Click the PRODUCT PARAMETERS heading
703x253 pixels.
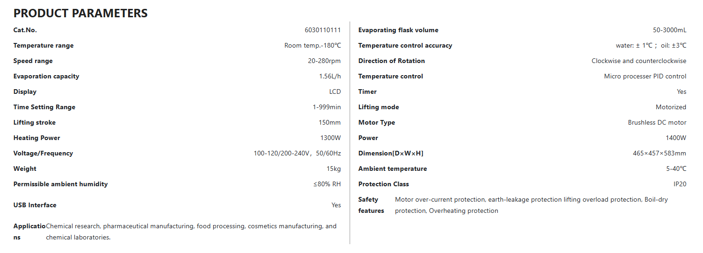(x=80, y=14)
